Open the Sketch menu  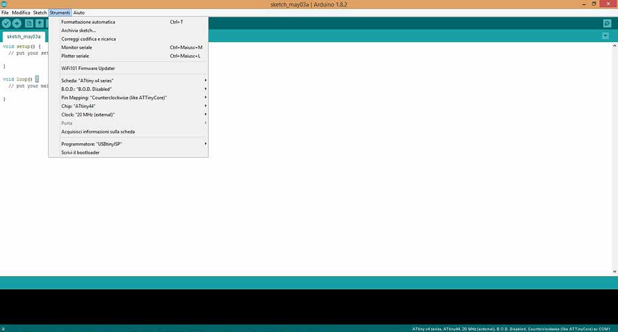tap(40, 13)
